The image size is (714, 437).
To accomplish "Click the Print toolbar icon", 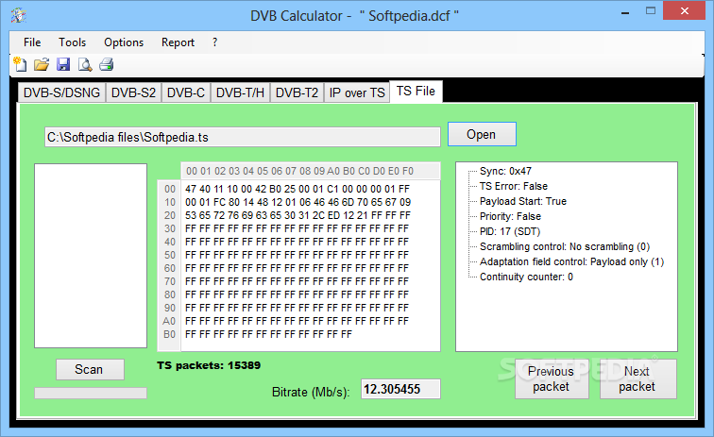I will pyautogui.click(x=107, y=64).
